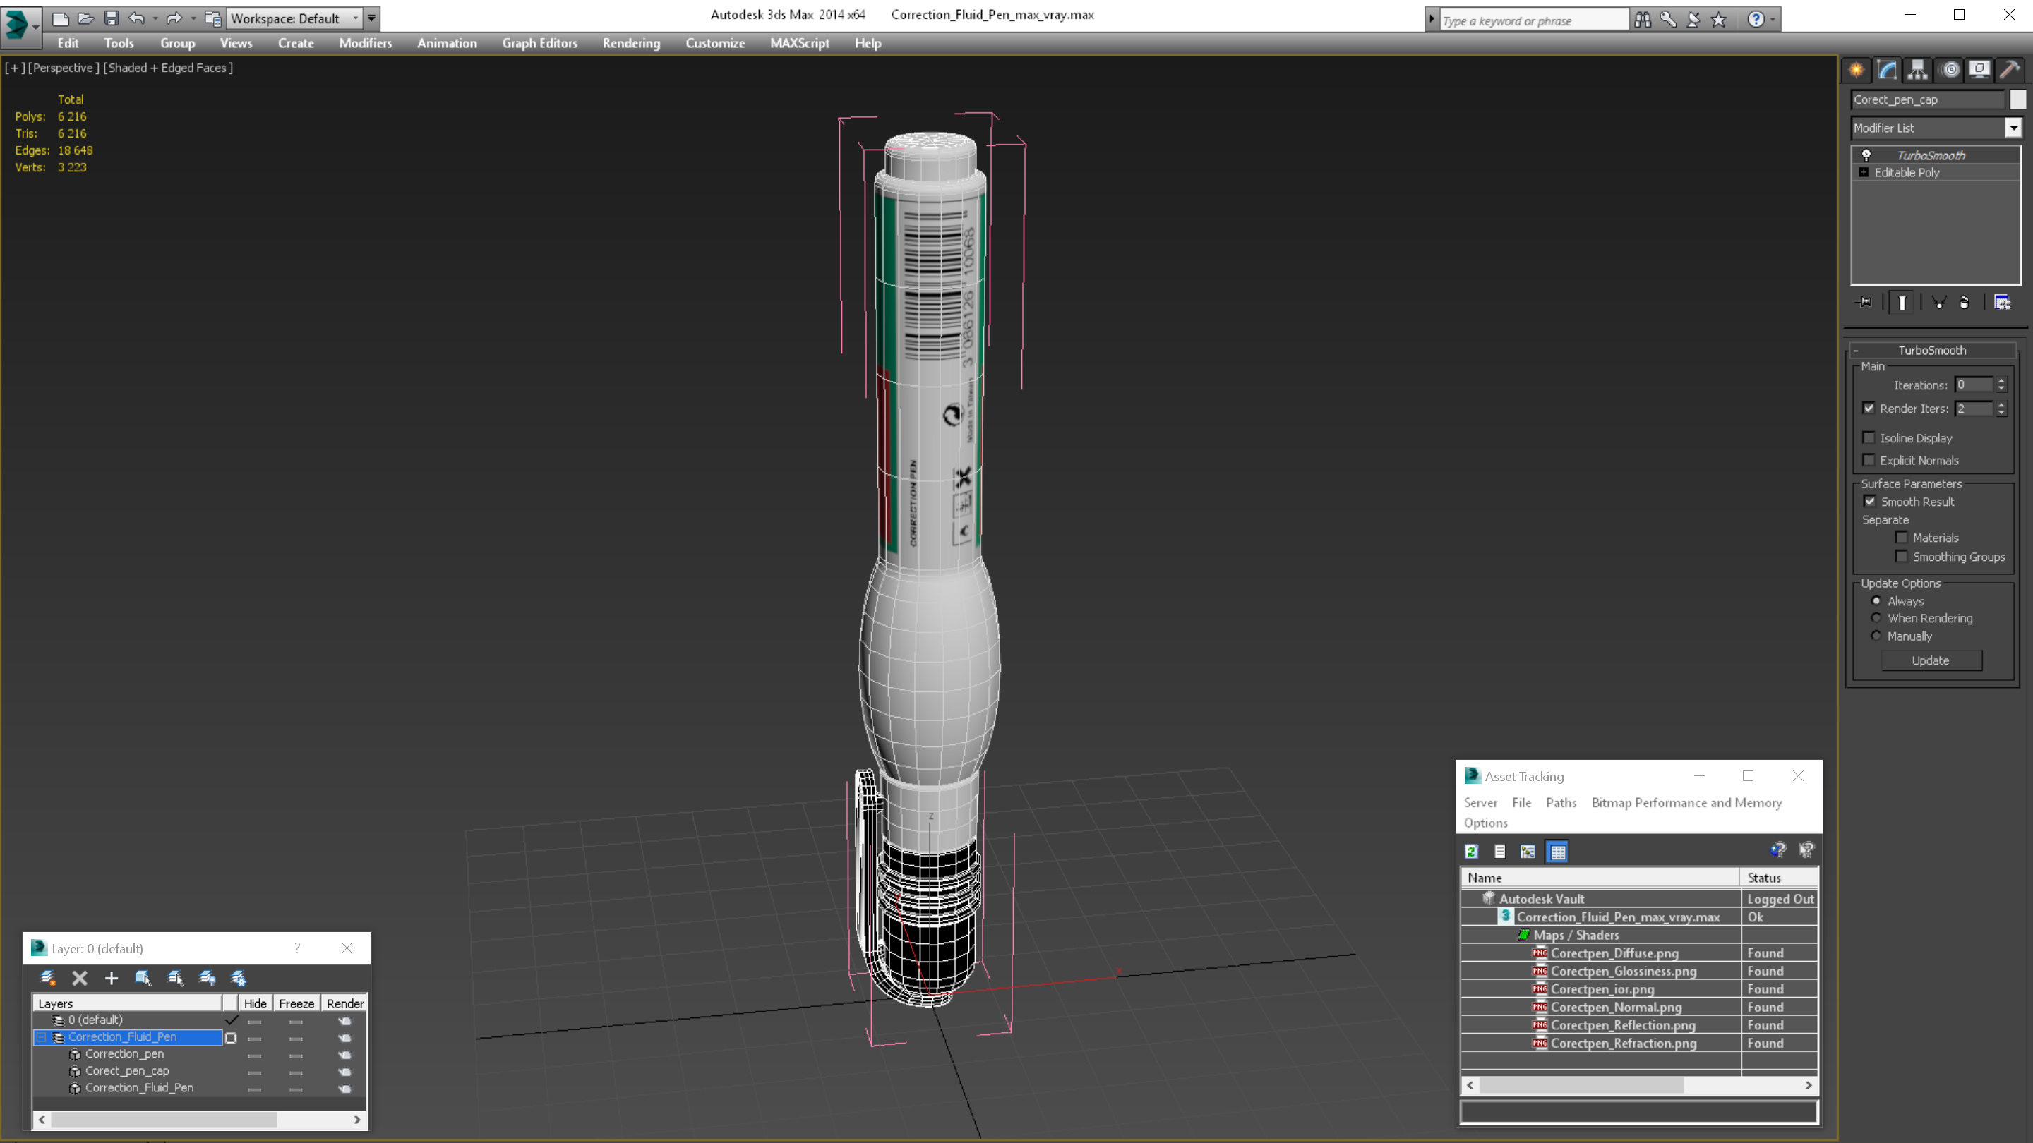The height and width of the screenshot is (1143, 2033).
Task: Delete layer X icon in Layer dialog
Action: (80, 978)
